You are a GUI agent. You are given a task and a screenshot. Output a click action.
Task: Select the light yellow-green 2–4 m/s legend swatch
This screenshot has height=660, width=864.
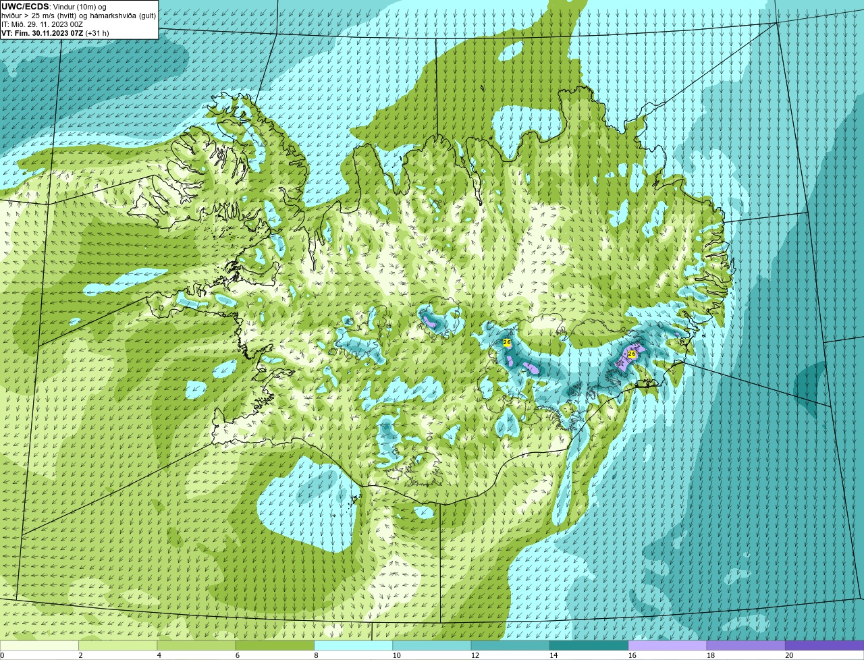117,645
